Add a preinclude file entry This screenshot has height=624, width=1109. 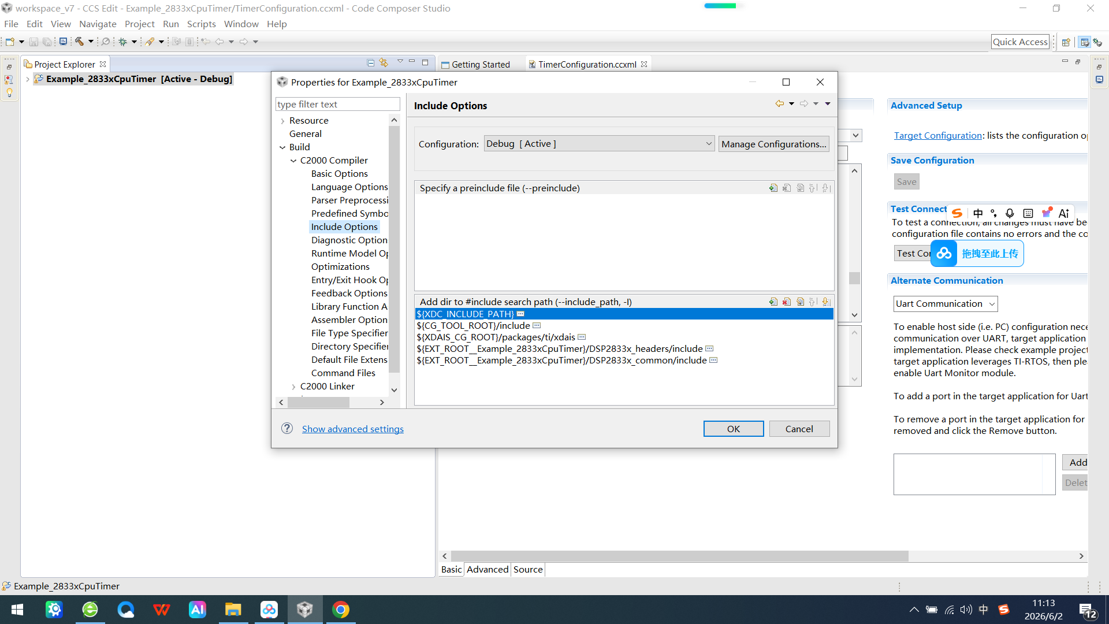[773, 188]
